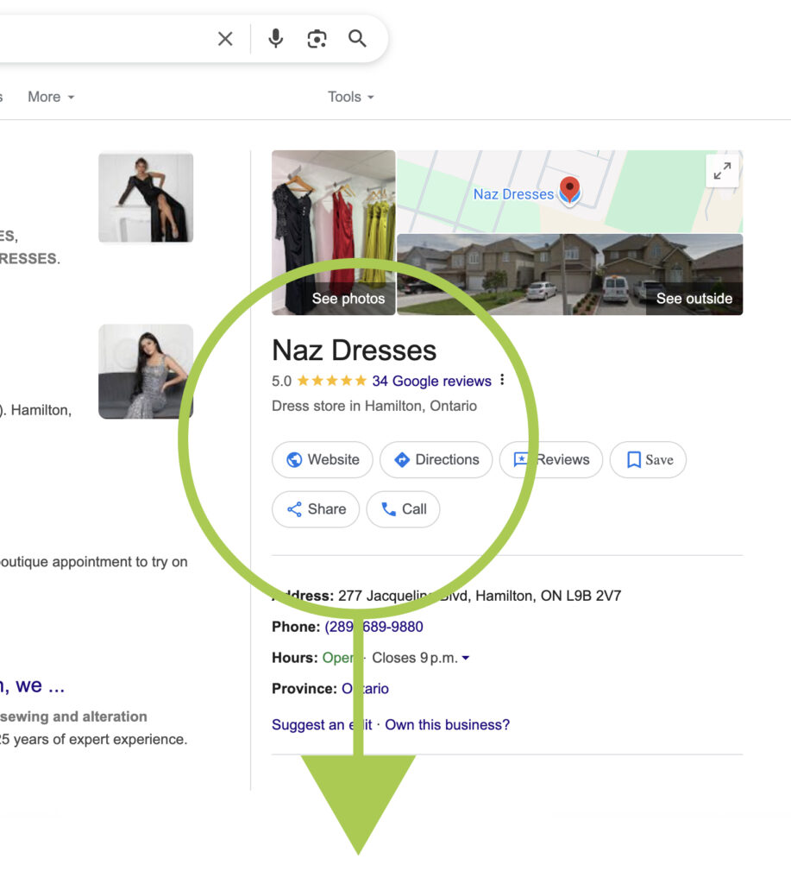Open the More search filters dropdown
Viewport: 791px width, 884px height.
(50, 97)
